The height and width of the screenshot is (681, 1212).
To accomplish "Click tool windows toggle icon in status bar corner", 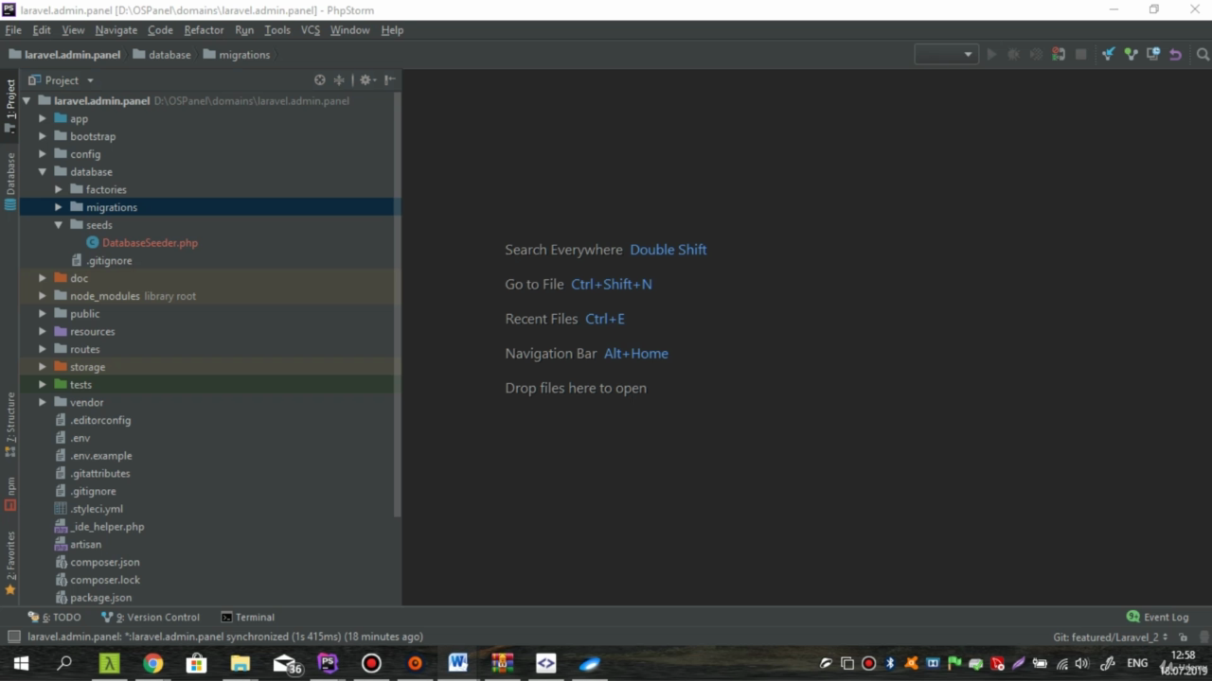I will point(13,637).
